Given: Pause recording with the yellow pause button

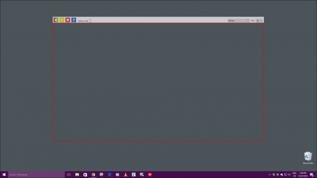Looking at the screenshot, I should pyautogui.click(x=62, y=20).
